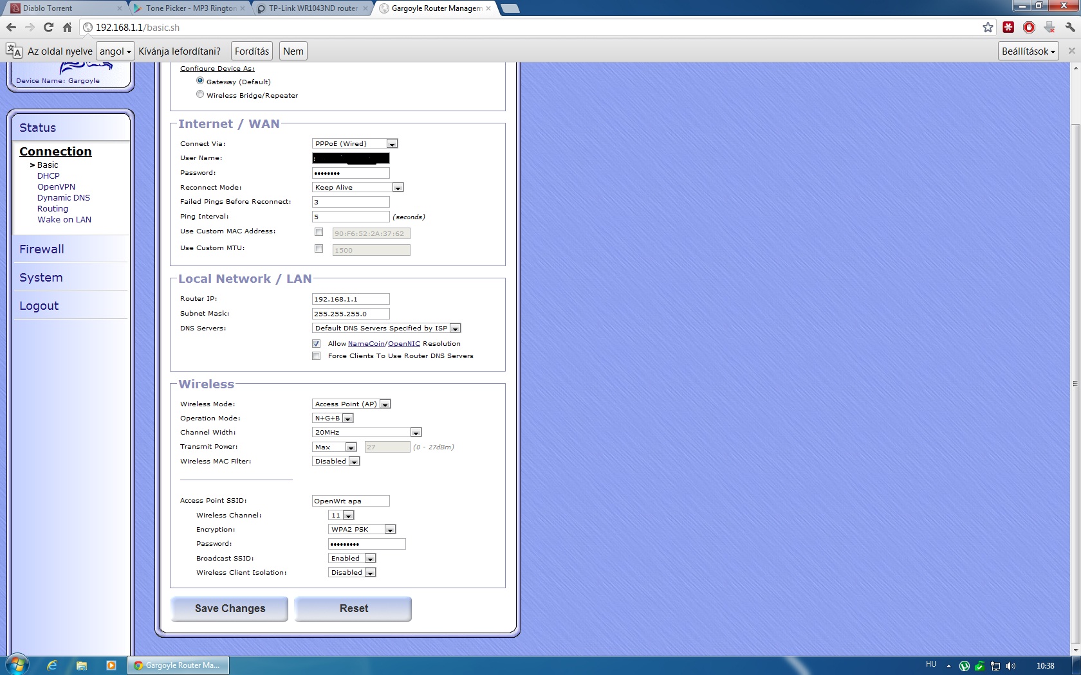Open a new browser tab
The image size is (1081, 675).
pos(510,8)
